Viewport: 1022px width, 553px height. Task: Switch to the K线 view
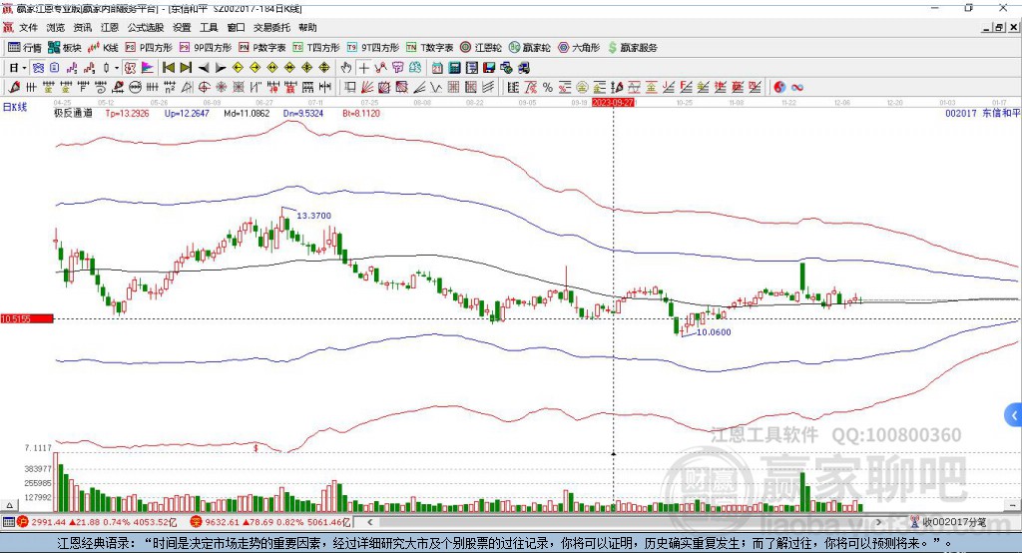point(104,48)
